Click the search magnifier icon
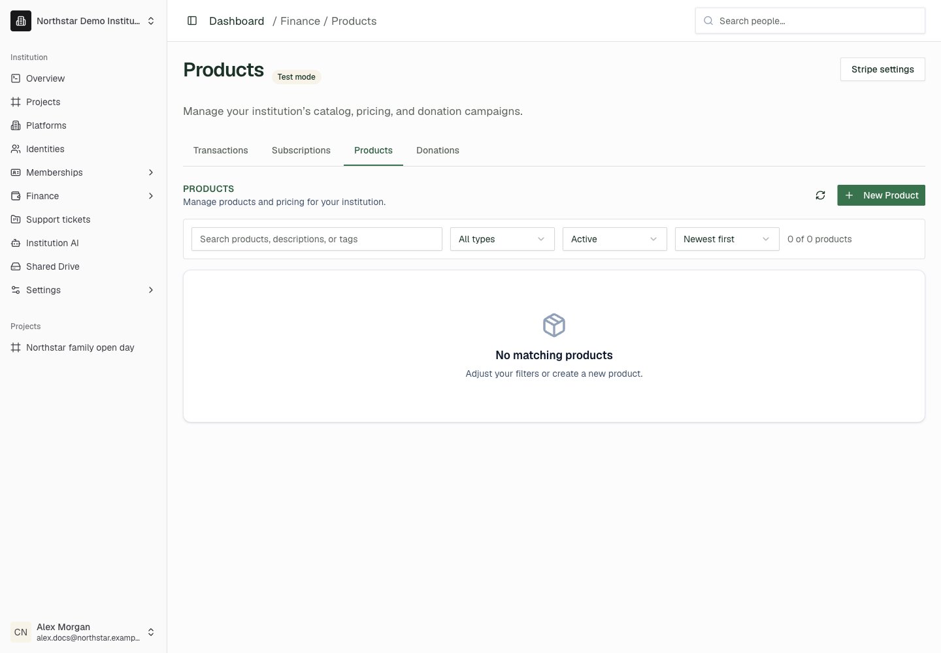Screen dimensions: 941x653 tap(708, 21)
